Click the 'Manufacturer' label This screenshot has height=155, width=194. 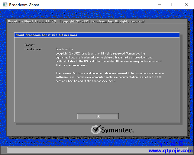point(33,49)
